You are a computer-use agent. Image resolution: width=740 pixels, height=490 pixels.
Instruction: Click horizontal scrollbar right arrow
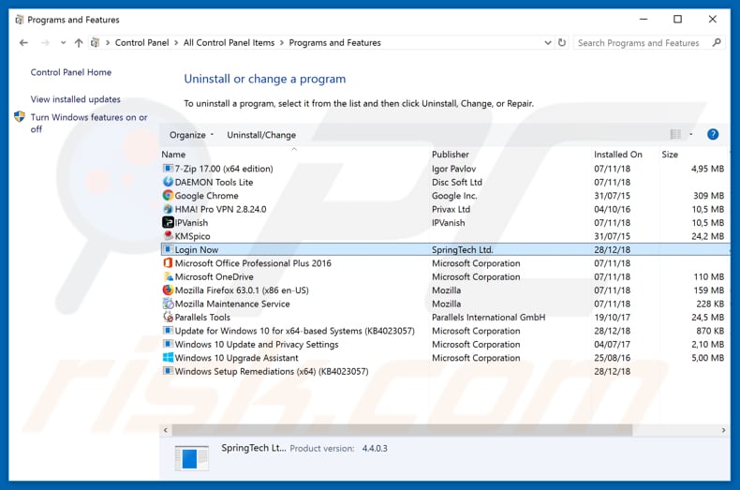pyautogui.click(x=723, y=430)
